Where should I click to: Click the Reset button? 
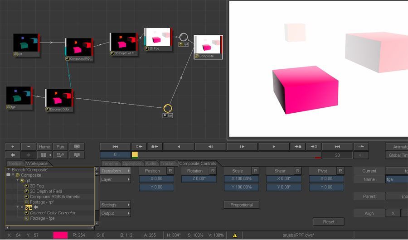tap(329, 222)
